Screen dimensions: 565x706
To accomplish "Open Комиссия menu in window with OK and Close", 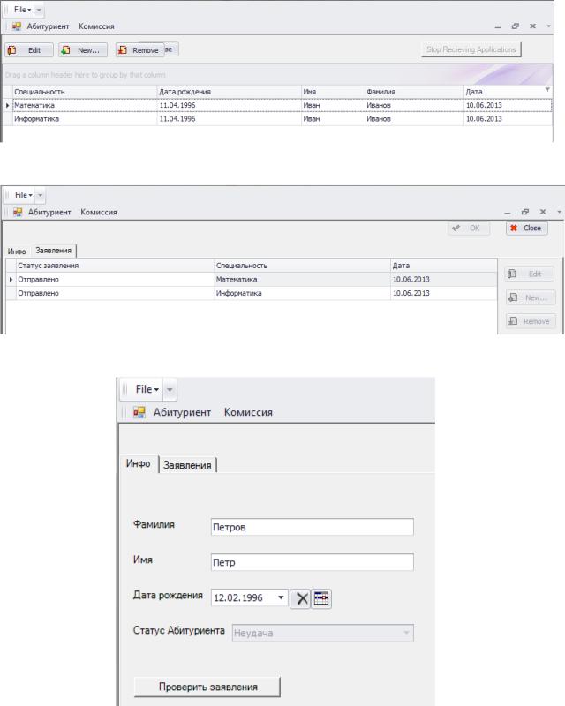I will (99, 212).
